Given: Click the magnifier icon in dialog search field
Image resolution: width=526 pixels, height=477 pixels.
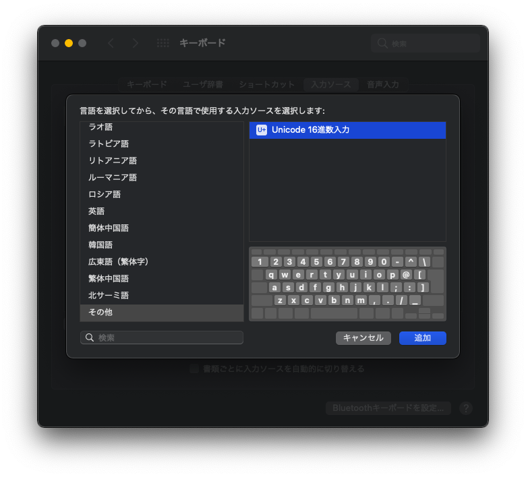Looking at the screenshot, I should pos(90,338).
